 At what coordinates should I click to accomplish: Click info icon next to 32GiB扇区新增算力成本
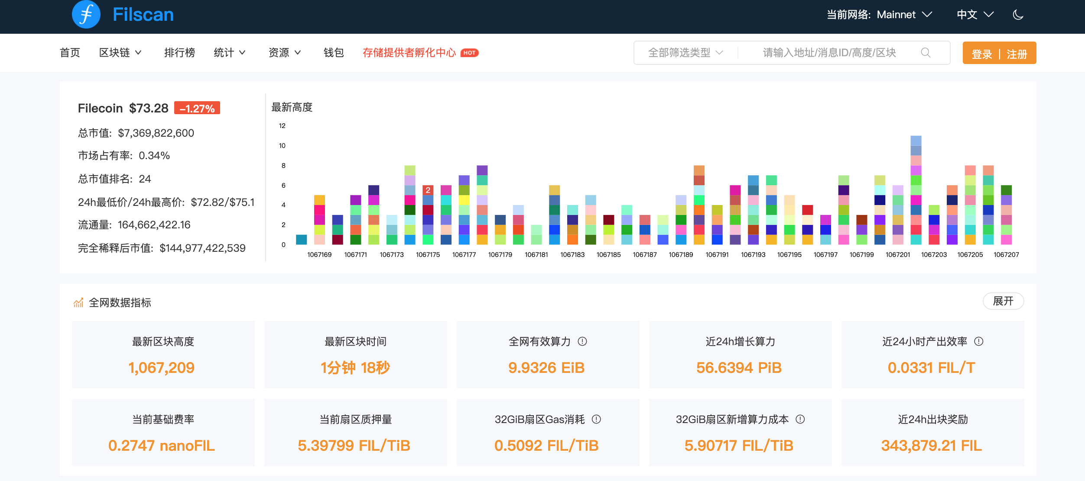[x=800, y=419]
